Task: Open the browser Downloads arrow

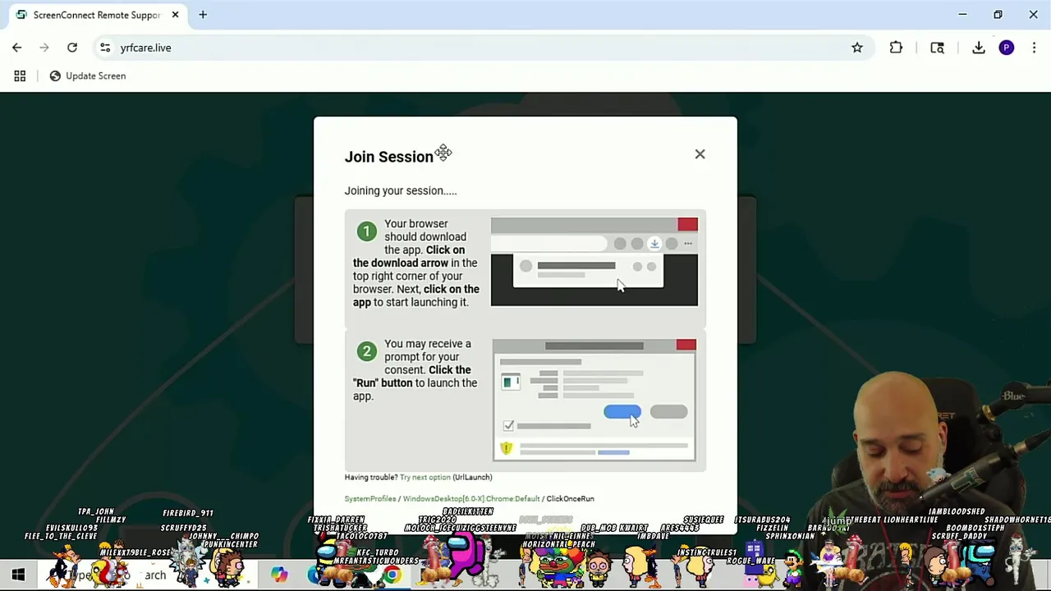Action: click(979, 48)
